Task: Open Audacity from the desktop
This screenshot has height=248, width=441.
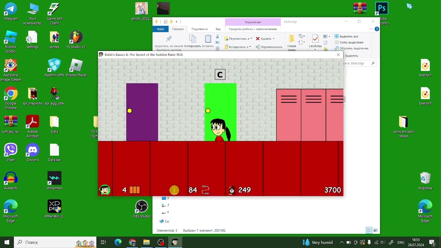Action: (11, 181)
